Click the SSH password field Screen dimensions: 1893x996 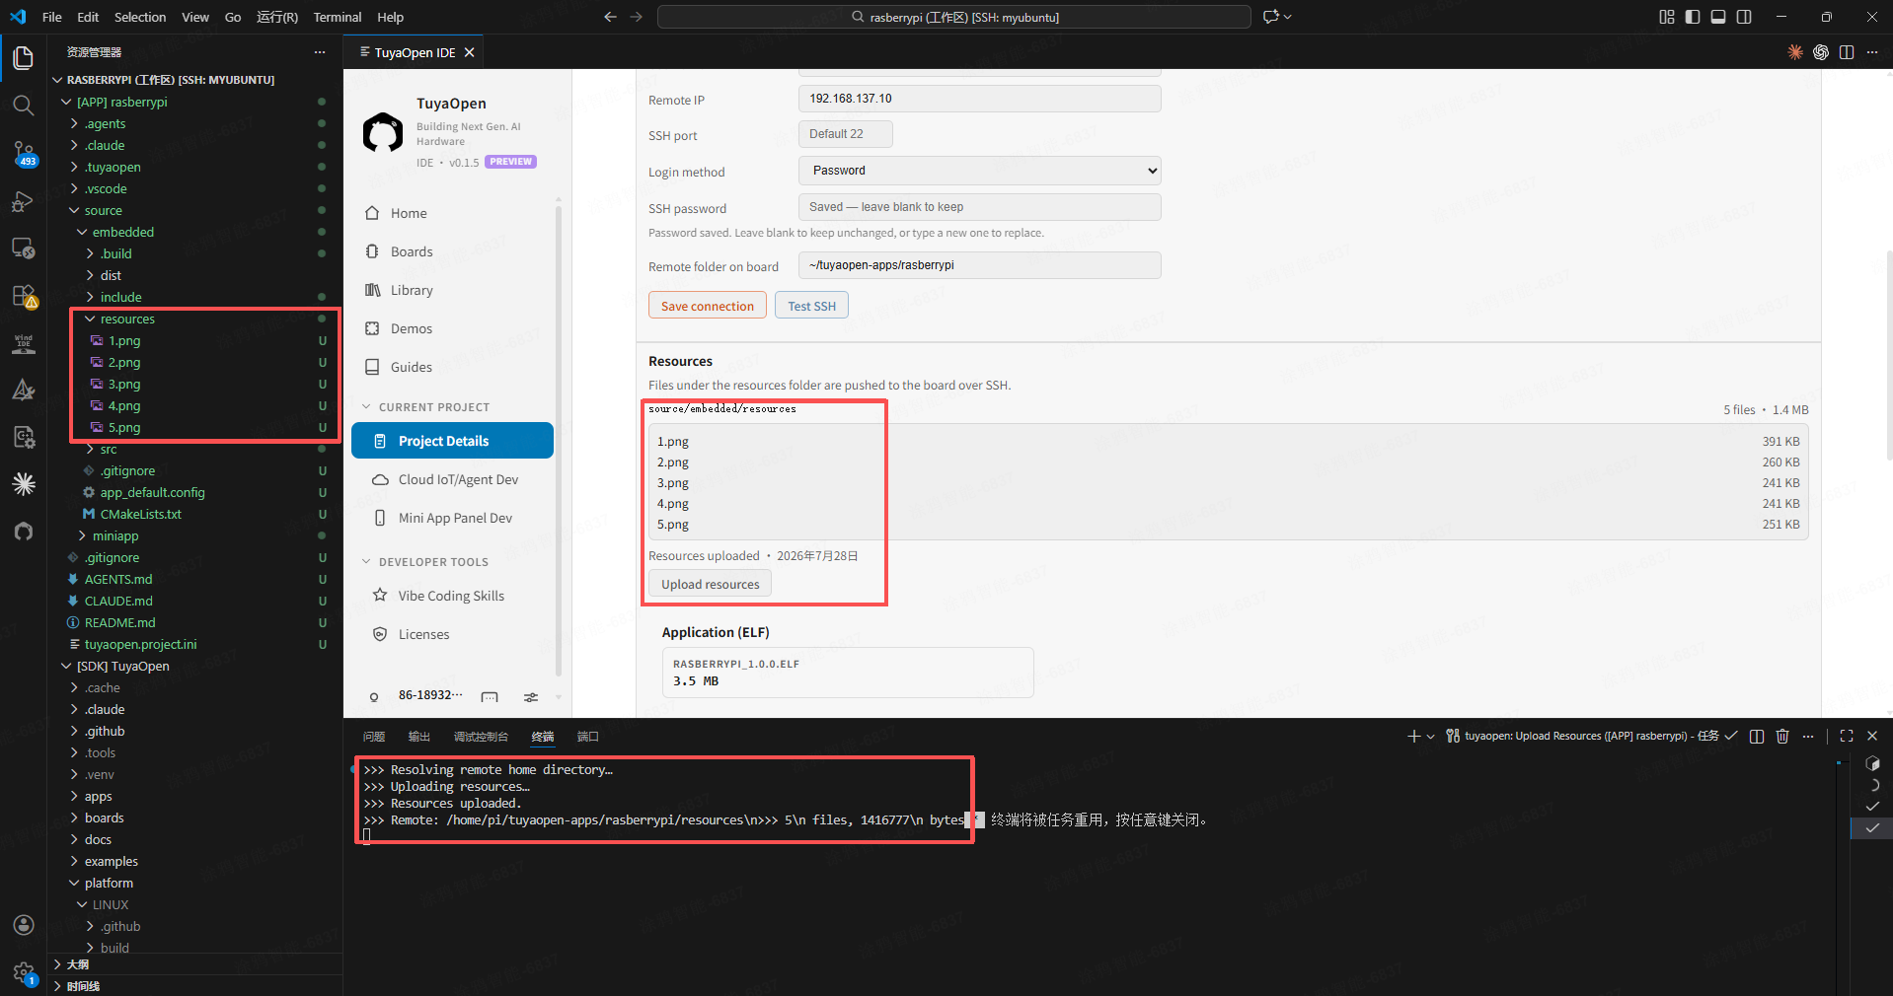[x=979, y=207]
